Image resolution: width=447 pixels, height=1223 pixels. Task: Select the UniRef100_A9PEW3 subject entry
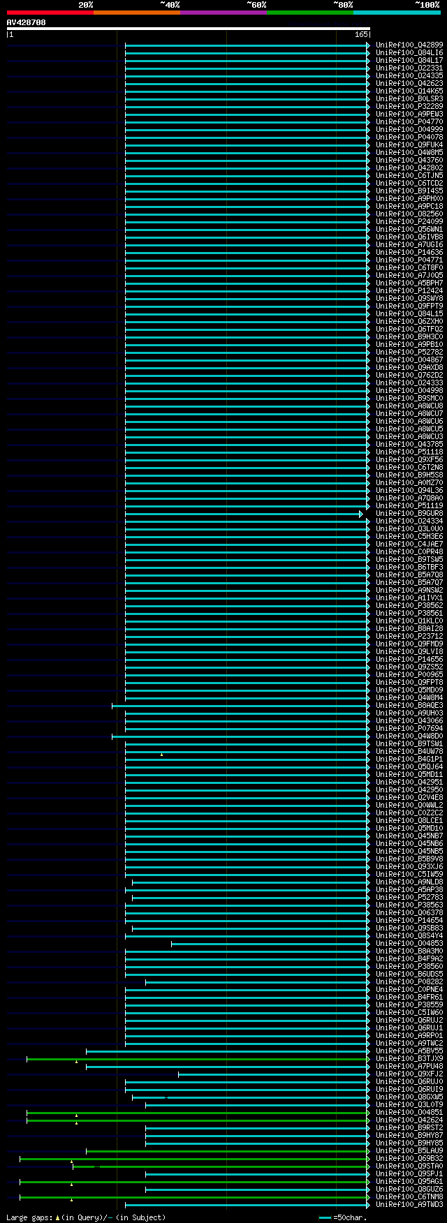click(x=409, y=114)
